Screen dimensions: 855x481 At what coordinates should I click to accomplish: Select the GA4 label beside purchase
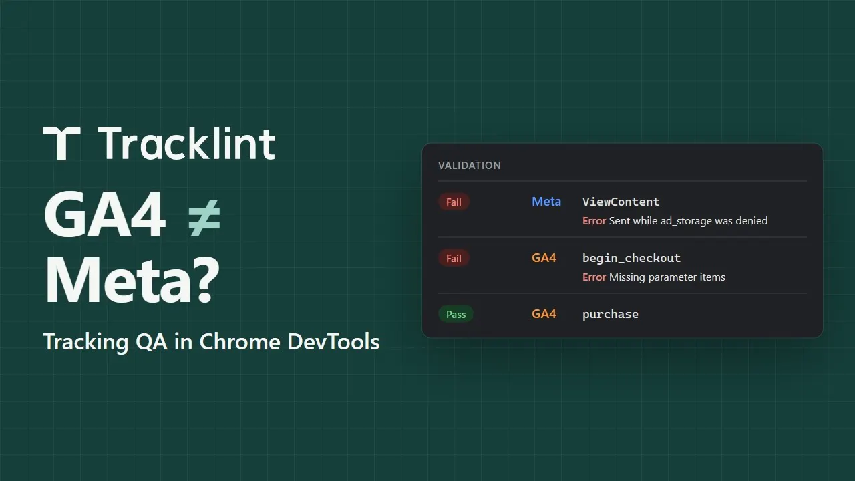[x=544, y=314]
